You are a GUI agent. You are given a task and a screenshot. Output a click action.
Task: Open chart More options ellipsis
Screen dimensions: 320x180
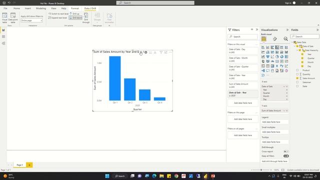(x=170, y=52)
